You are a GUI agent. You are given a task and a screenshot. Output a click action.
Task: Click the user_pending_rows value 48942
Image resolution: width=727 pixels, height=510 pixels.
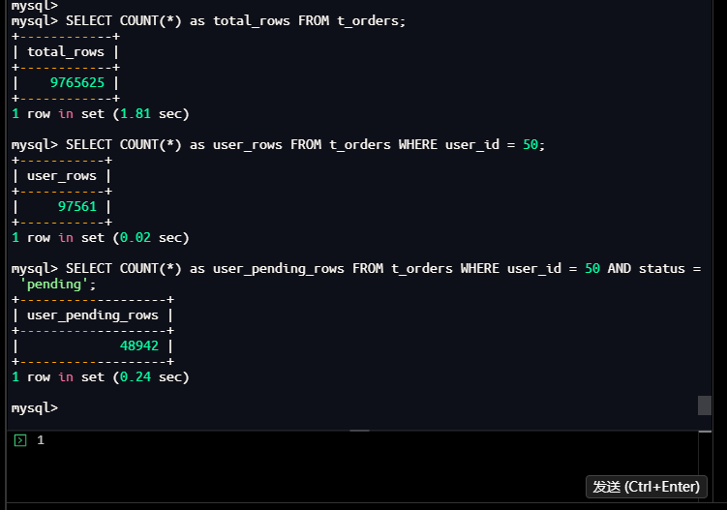139,345
